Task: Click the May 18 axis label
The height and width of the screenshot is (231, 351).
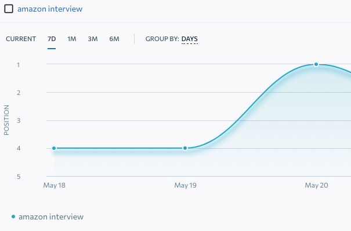Action: coord(54,185)
